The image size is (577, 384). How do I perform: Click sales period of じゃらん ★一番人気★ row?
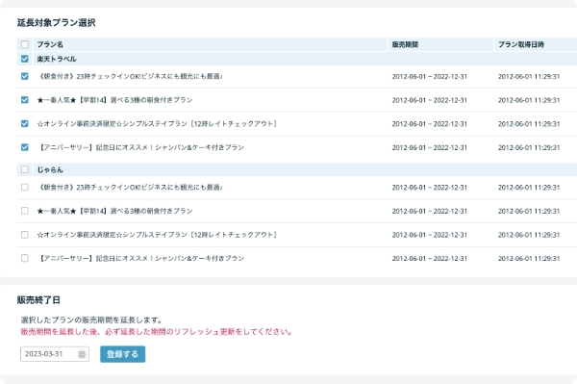coord(430,211)
